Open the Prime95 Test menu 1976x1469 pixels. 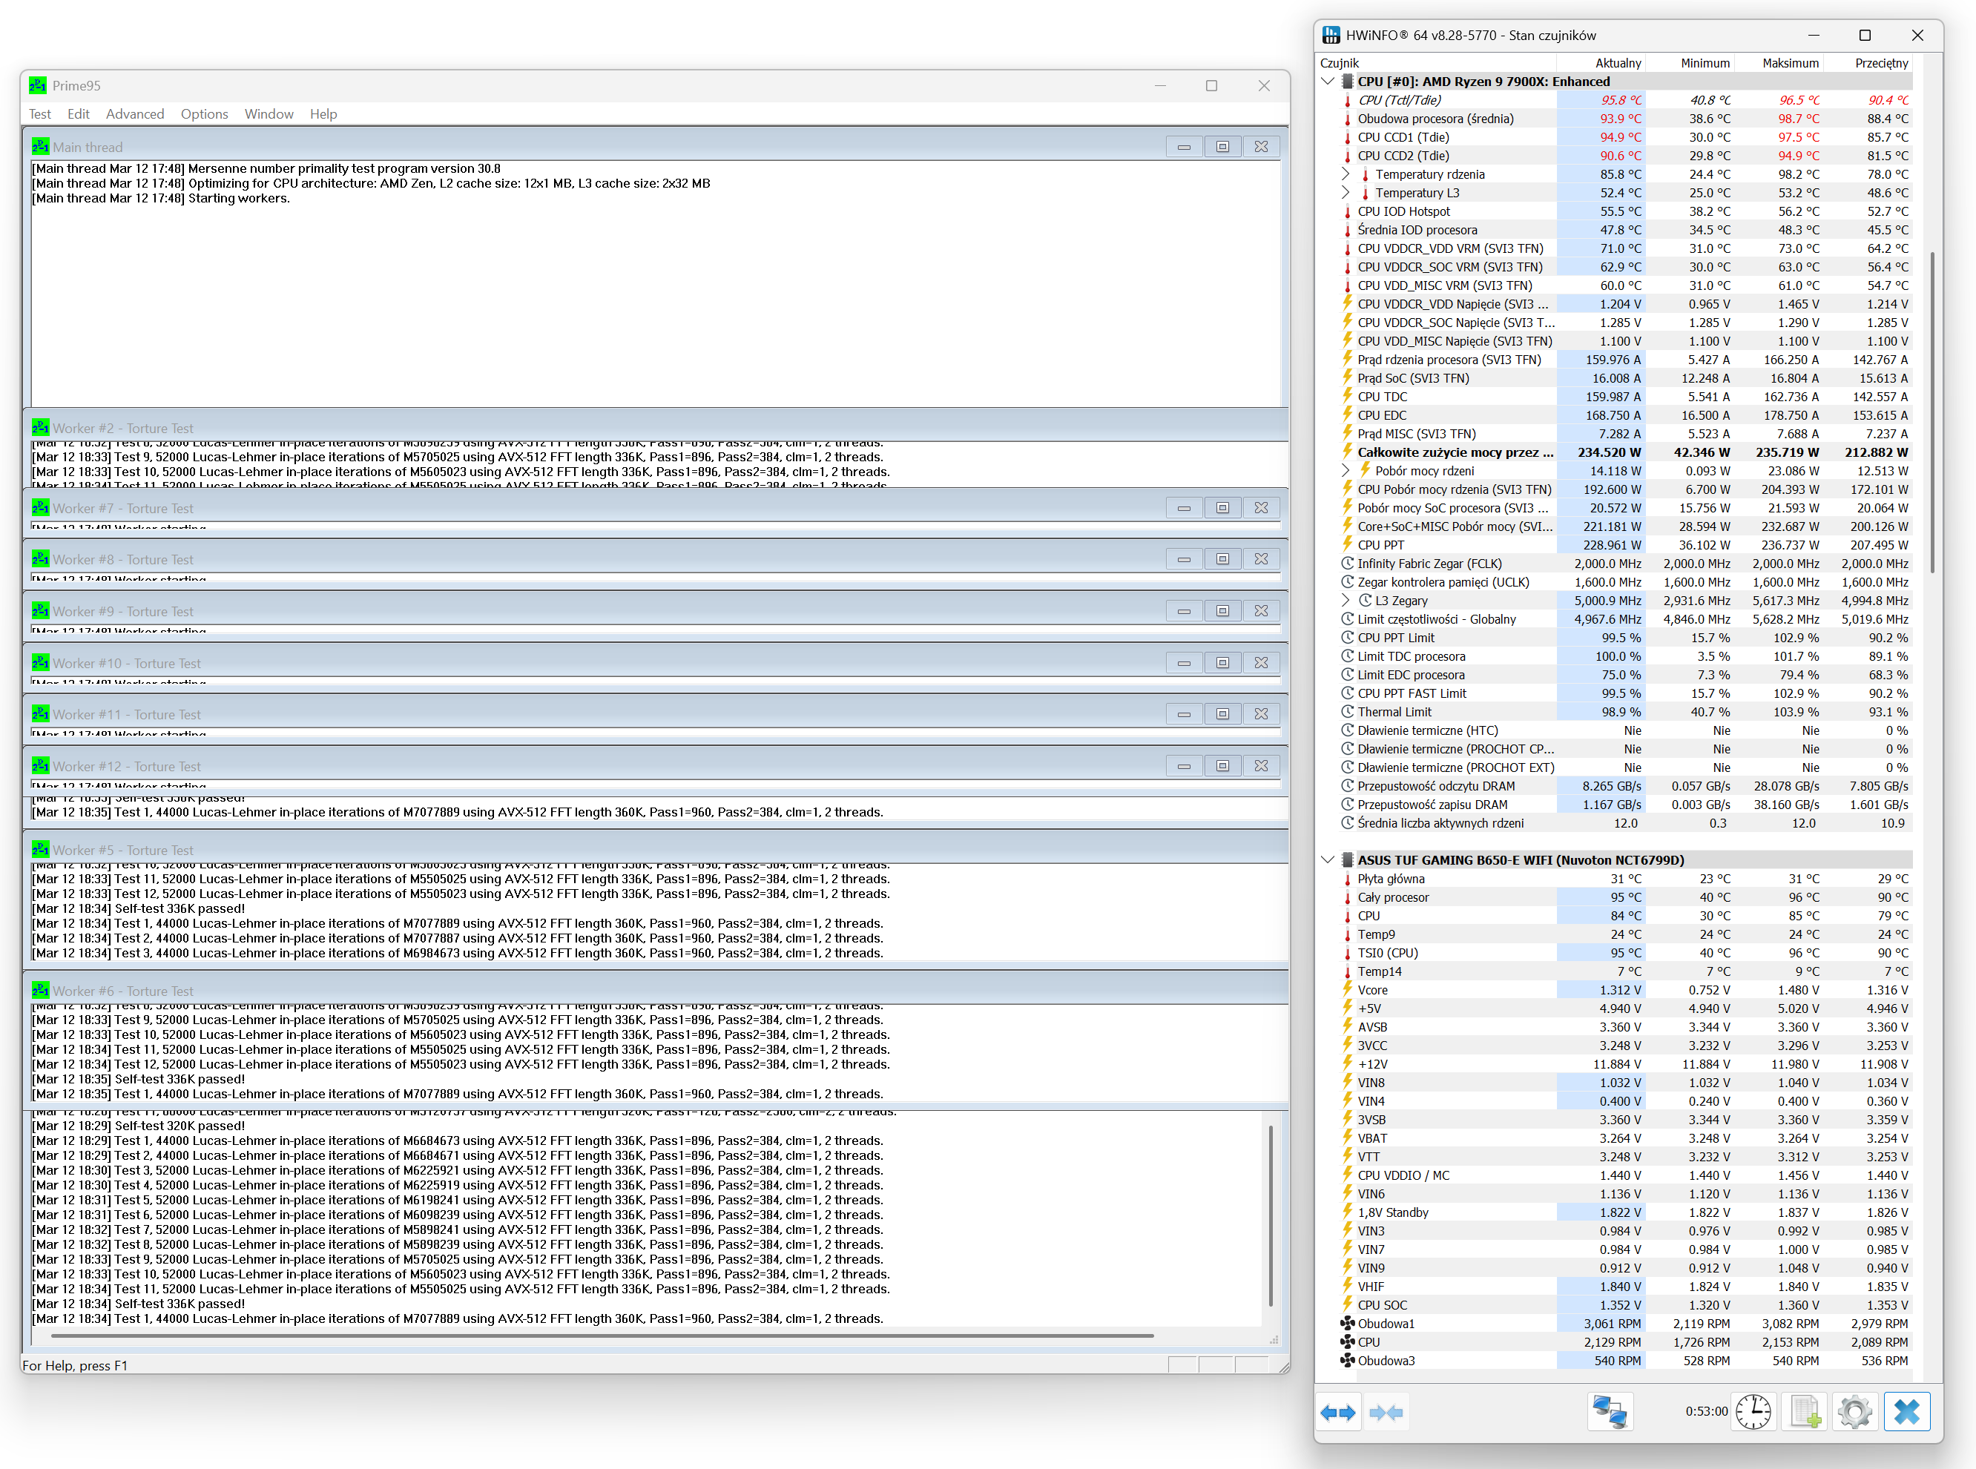(x=39, y=113)
